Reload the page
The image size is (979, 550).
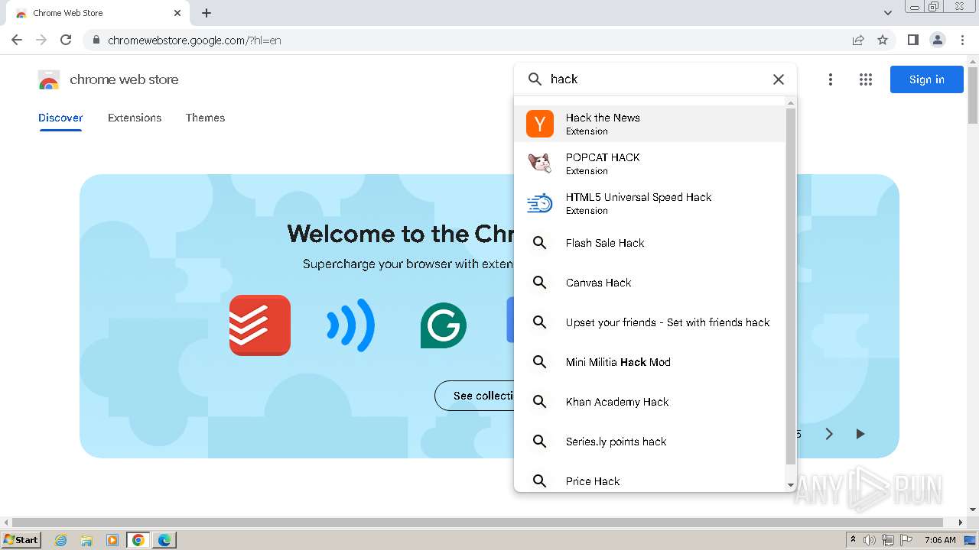tap(66, 40)
